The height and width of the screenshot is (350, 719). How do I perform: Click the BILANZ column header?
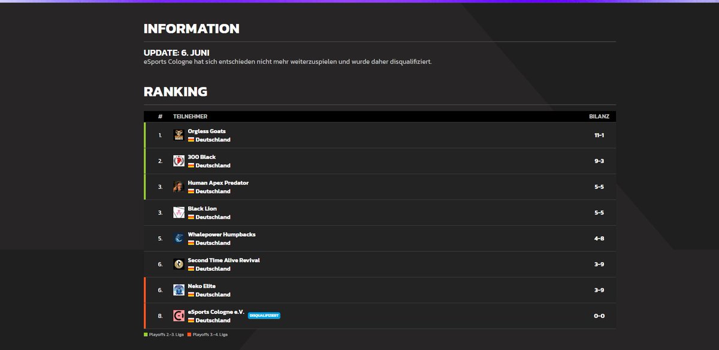tap(599, 116)
